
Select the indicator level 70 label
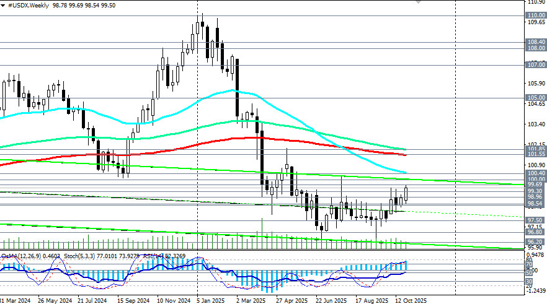click(529, 264)
